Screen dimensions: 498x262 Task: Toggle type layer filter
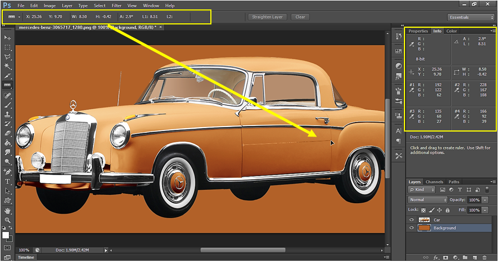[x=460, y=190]
